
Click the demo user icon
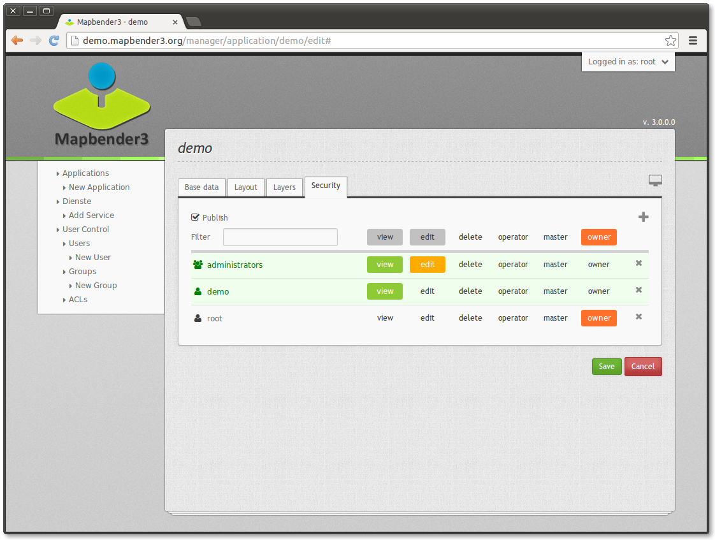(x=198, y=291)
